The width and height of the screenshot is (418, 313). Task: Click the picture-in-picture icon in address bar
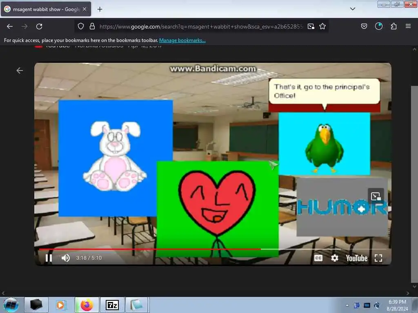[x=311, y=26]
